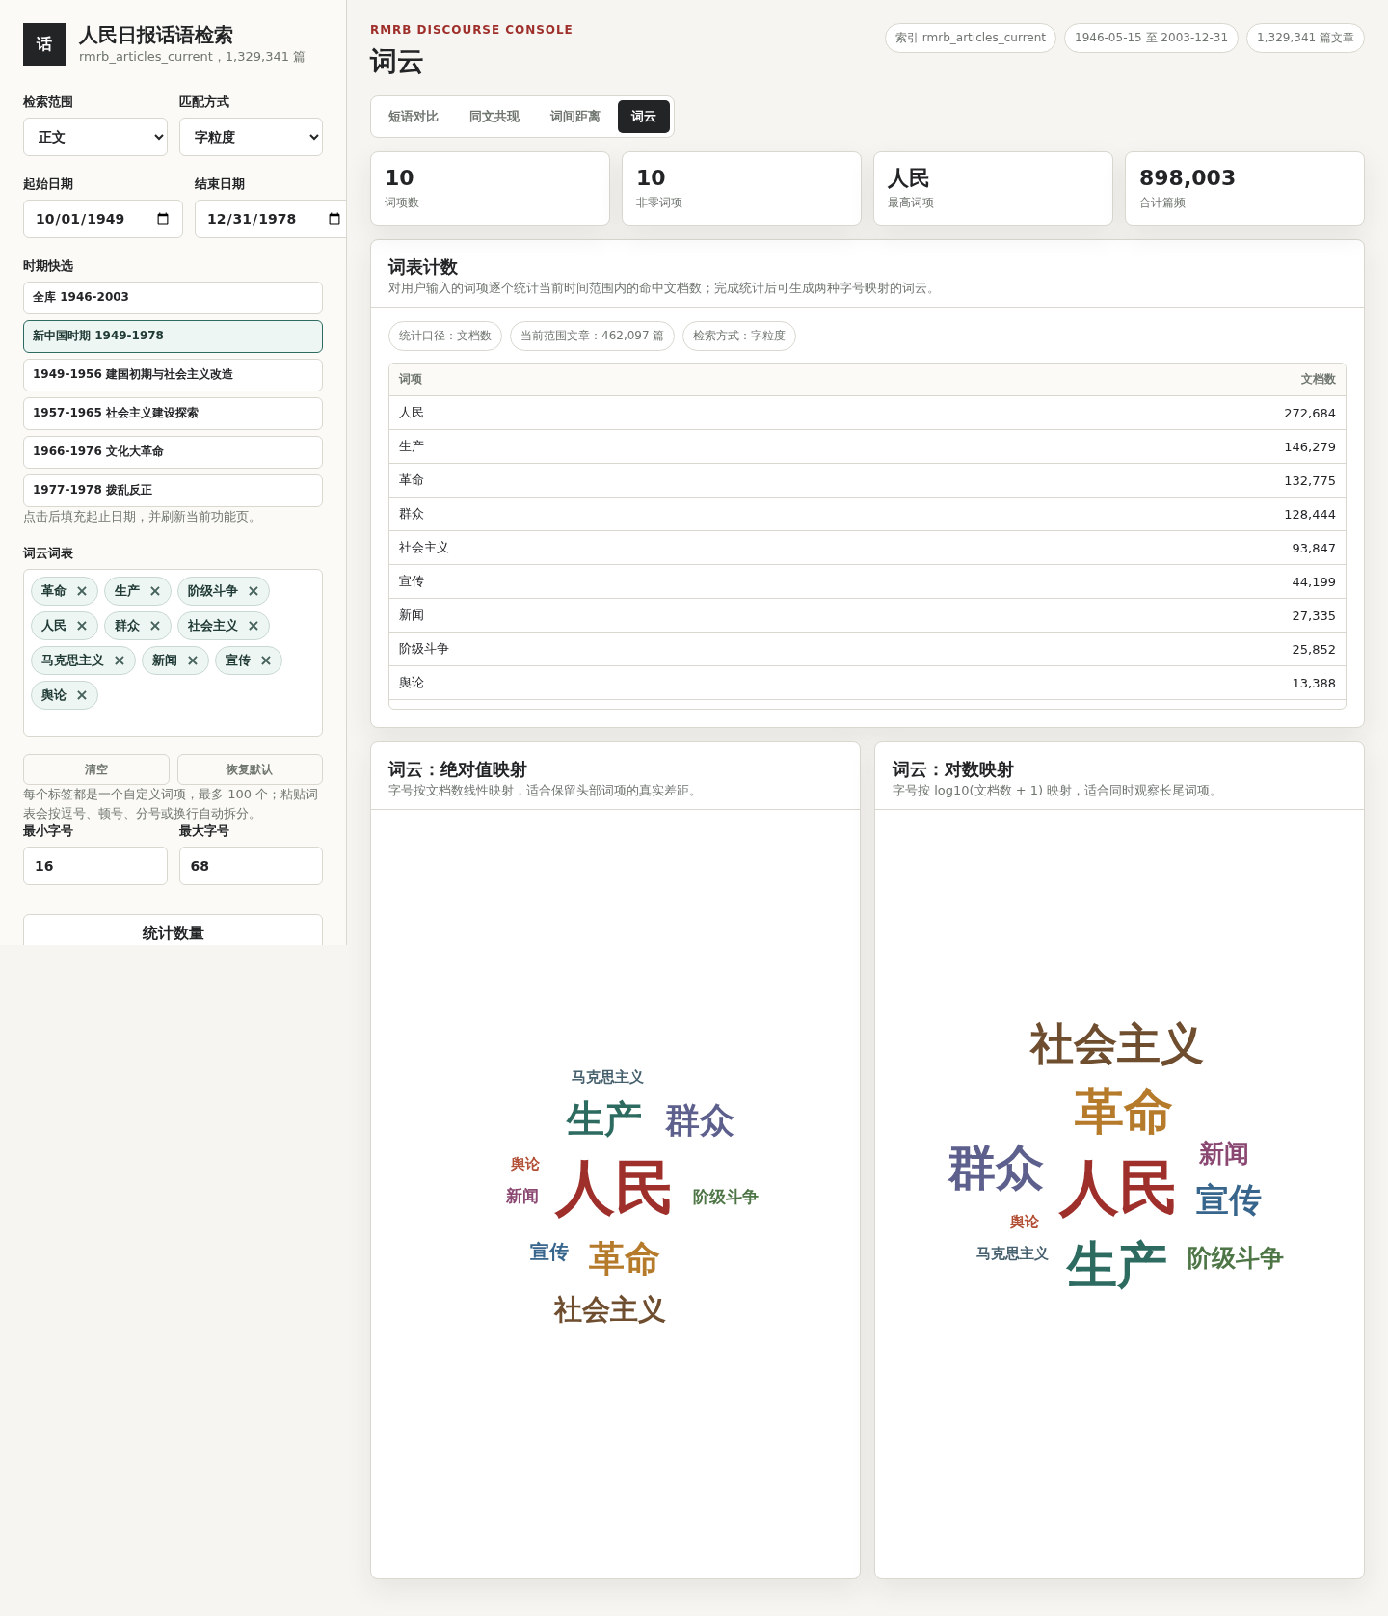
Task: Click the 新闻 row in the table
Action: pos(867,615)
